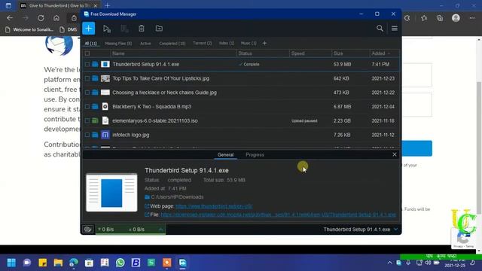The height and width of the screenshot is (271, 482).
Task: Open the File download URL link
Action: click(x=278, y=215)
